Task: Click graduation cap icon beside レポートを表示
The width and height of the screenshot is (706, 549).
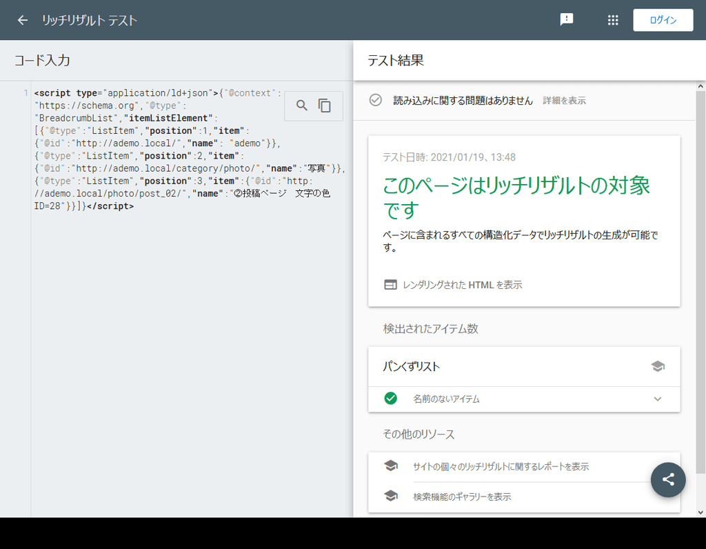Action: pyautogui.click(x=391, y=466)
